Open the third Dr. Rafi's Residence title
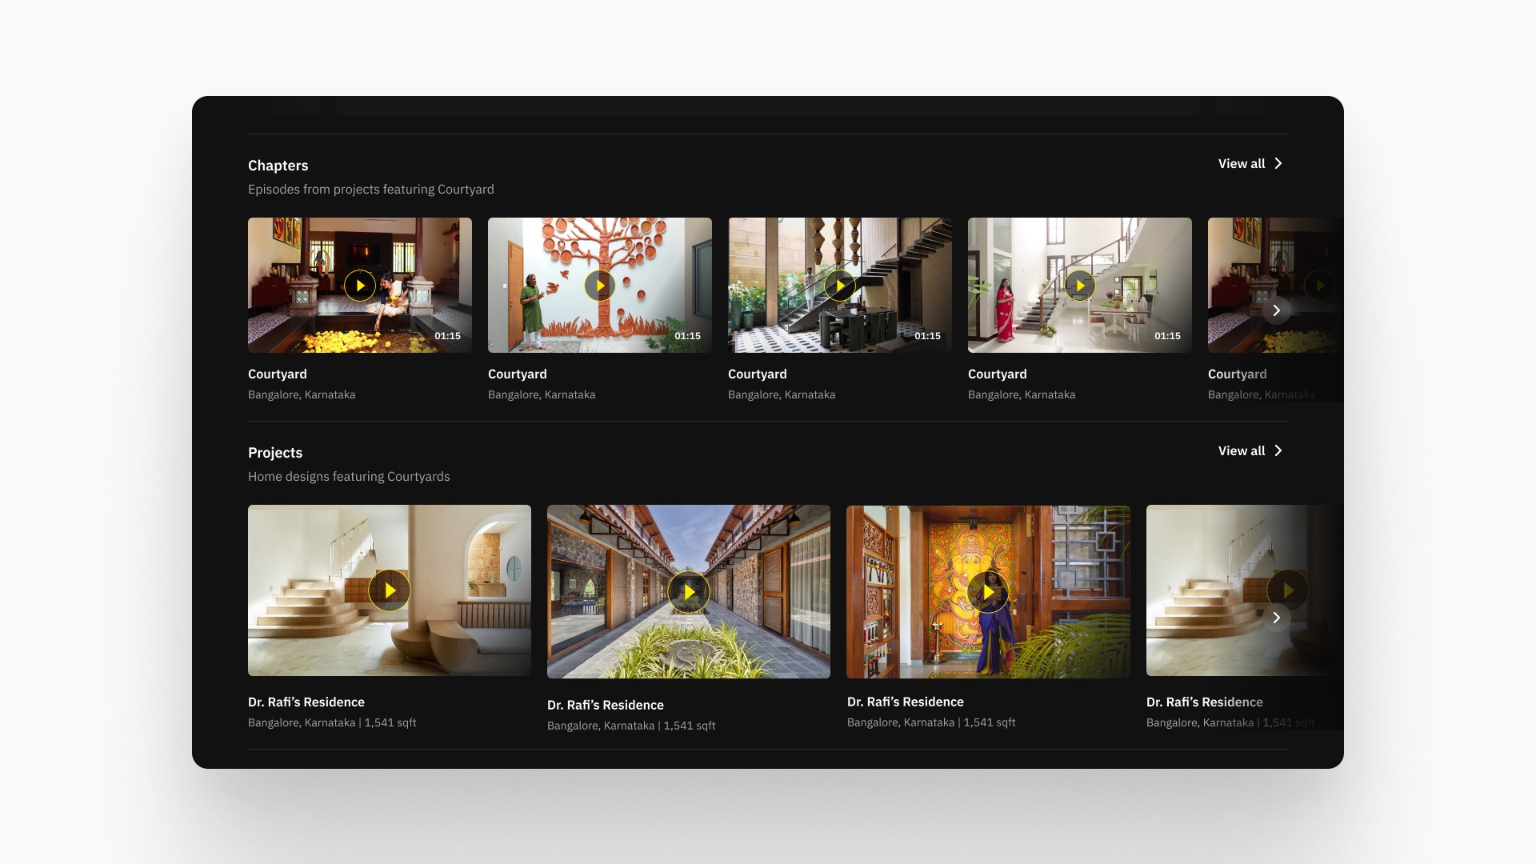The height and width of the screenshot is (864, 1536). click(906, 702)
